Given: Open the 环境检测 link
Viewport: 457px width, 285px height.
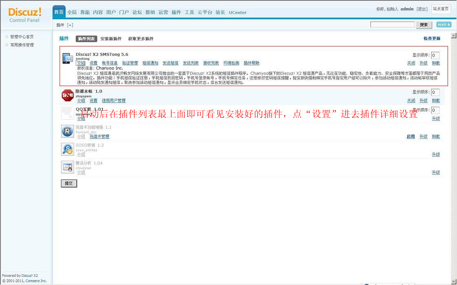Looking at the screenshot, I should coord(231,63).
